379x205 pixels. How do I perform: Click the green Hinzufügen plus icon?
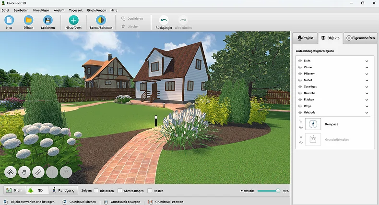click(x=73, y=20)
